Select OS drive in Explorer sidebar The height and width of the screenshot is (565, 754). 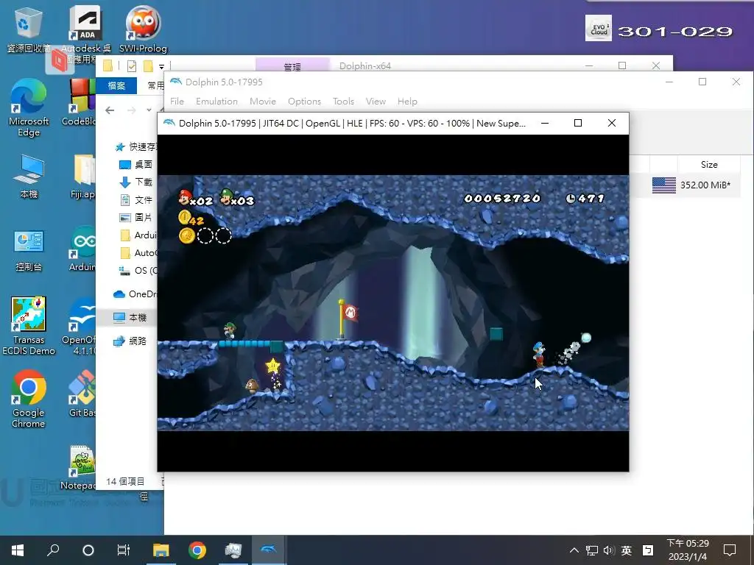pyautogui.click(x=138, y=271)
